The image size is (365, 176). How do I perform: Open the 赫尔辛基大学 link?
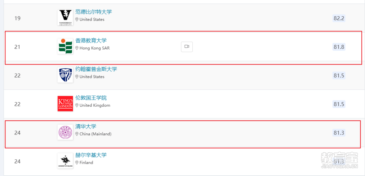pyautogui.click(x=91, y=155)
